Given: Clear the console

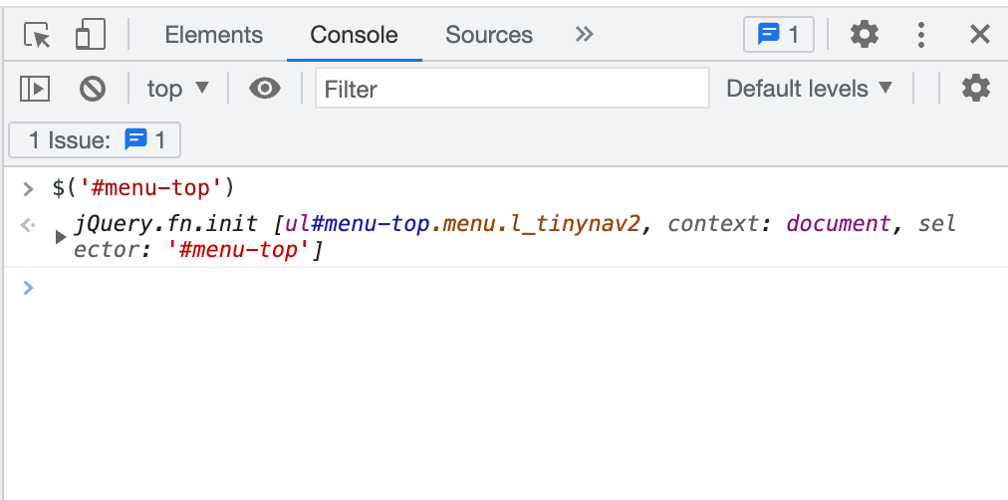Looking at the screenshot, I should pos(93,89).
